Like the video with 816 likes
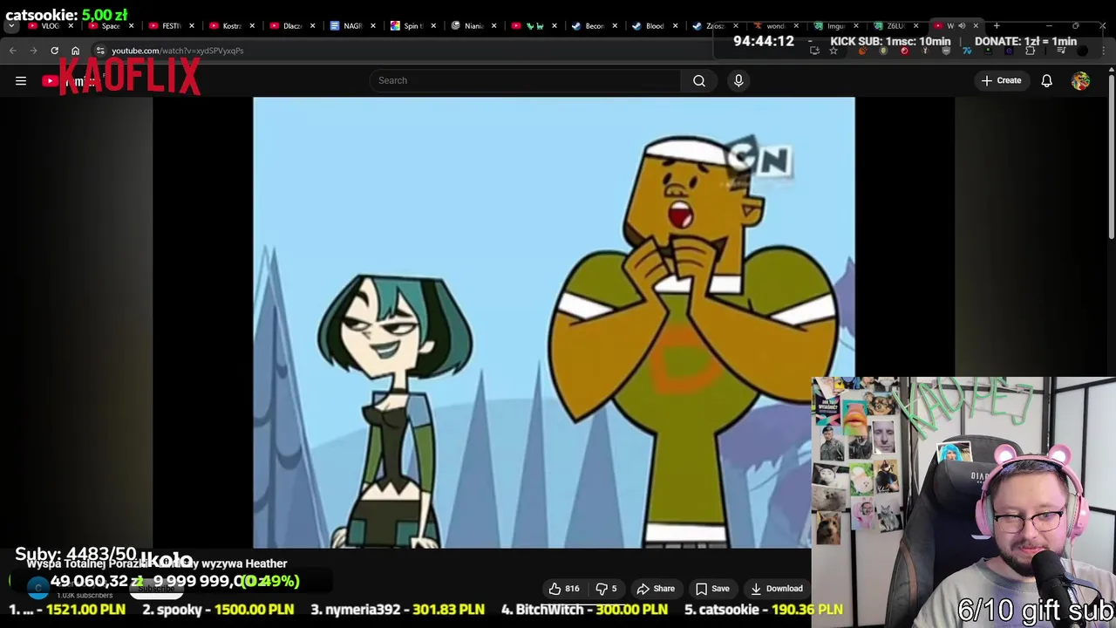Image resolution: width=1116 pixels, height=628 pixels. (x=563, y=589)
